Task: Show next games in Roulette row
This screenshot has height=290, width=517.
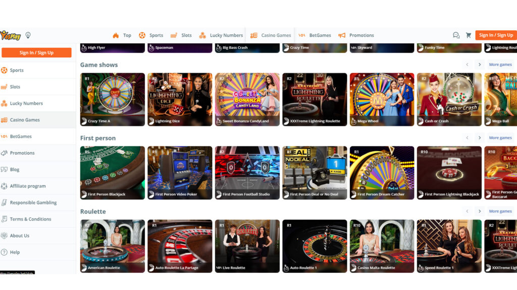Action: pyautogui.click(x=480, y=211)
